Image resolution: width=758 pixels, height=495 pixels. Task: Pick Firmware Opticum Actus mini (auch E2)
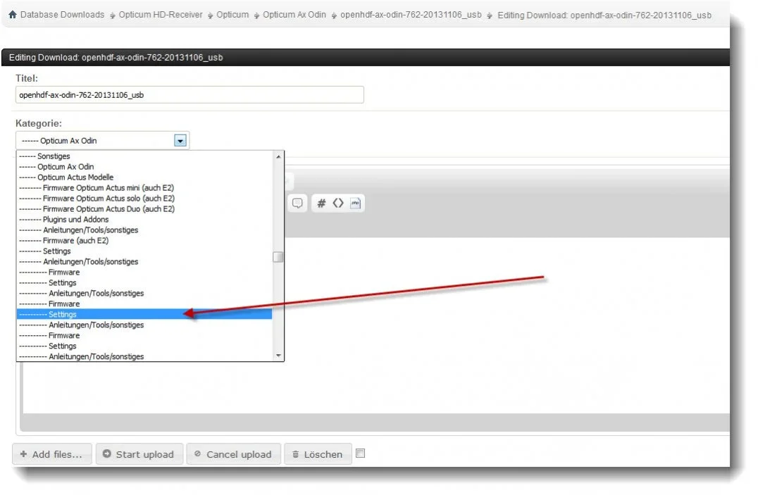(144, 188)
